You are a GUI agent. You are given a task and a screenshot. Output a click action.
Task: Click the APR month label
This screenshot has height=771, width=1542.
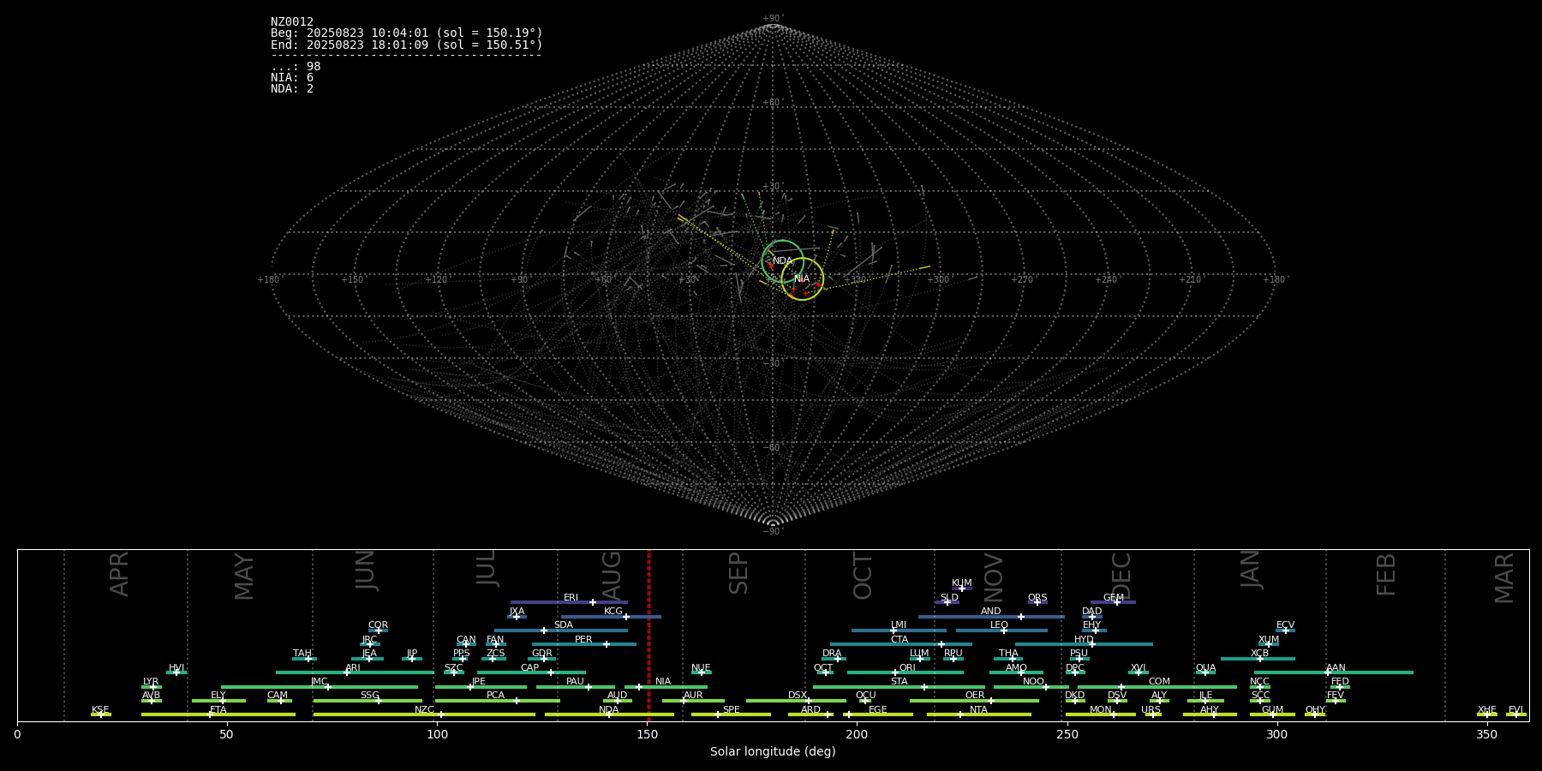(x=119, y=574)
